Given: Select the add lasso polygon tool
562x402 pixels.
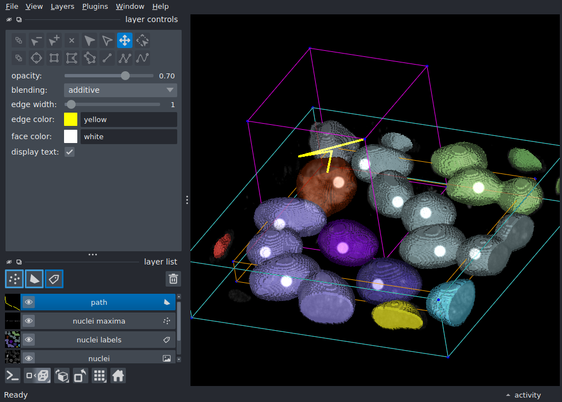Looking at the screenshot, I should (x=89, y=58).
